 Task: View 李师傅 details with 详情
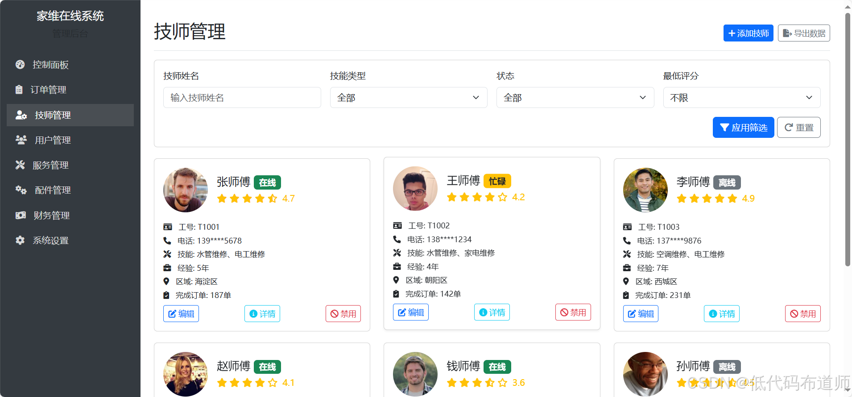(x=722, y=314)
